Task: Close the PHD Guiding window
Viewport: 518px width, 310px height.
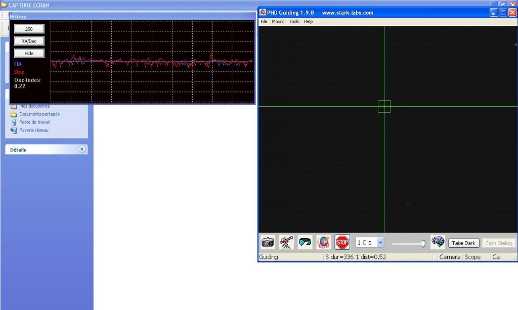Action: [512, 13]
